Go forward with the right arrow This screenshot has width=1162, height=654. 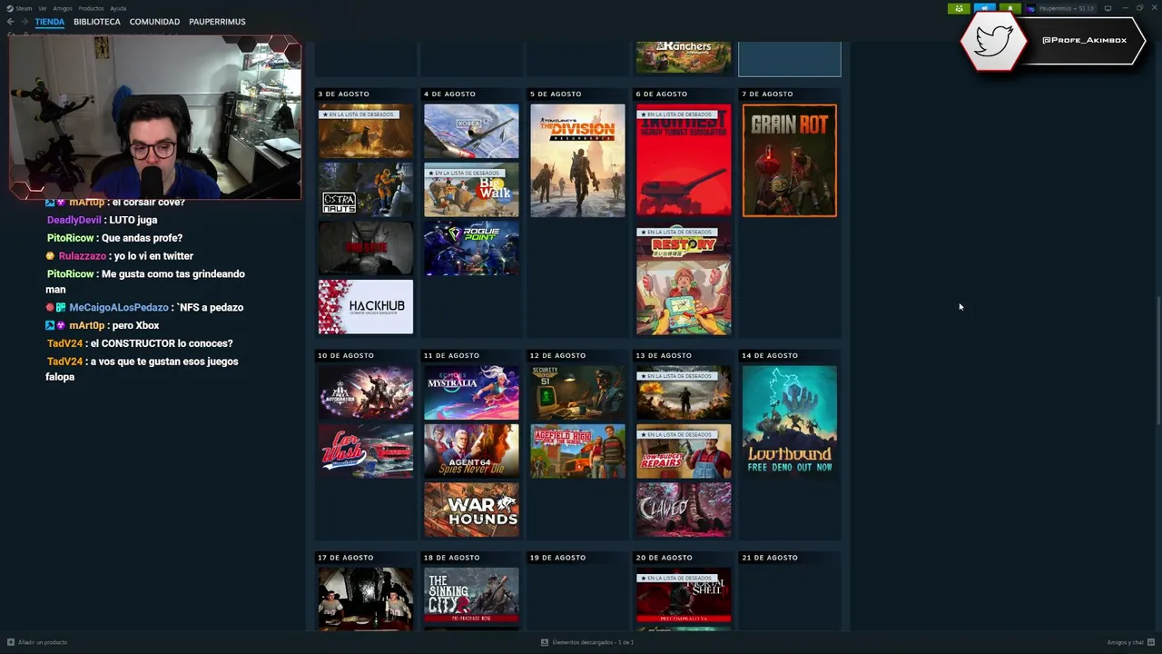coord(25,22)
